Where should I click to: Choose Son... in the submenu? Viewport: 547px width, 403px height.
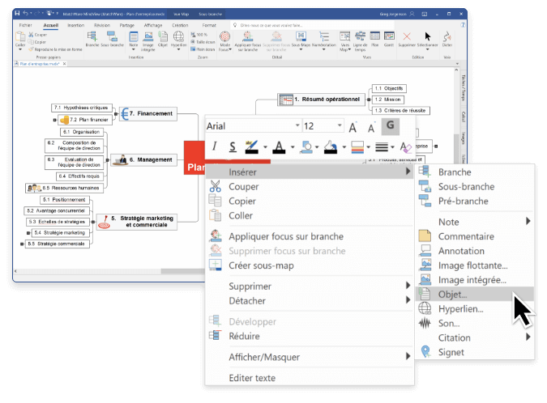[x=475, y=323]
